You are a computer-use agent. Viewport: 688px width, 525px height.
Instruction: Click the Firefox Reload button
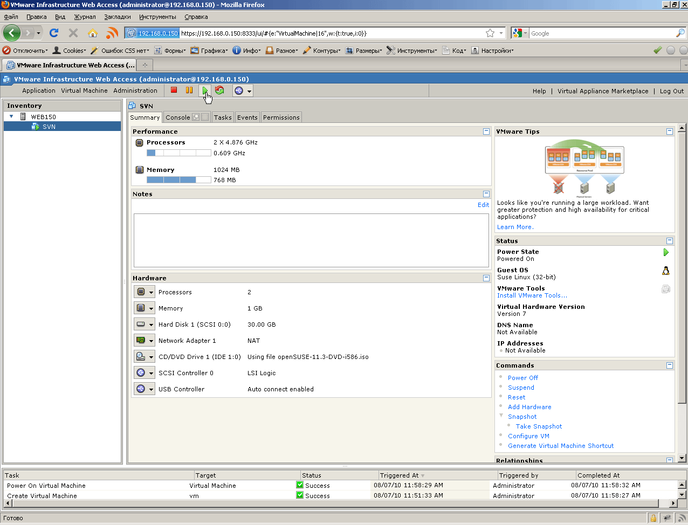[x=54, y=33]
